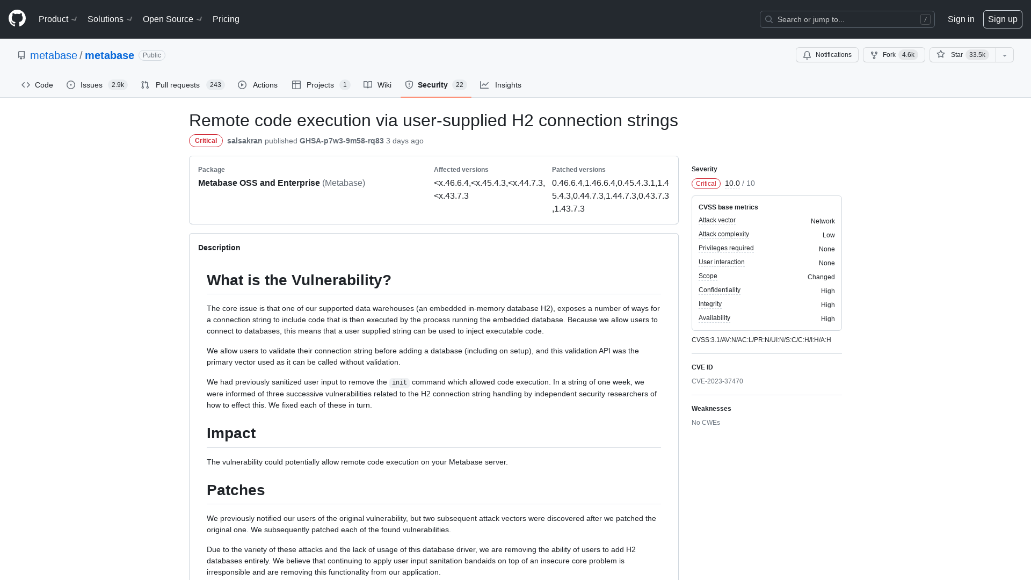Screen dimensions: 1031x580
Task: Open the Issues tab
Action: coord(97,85)
